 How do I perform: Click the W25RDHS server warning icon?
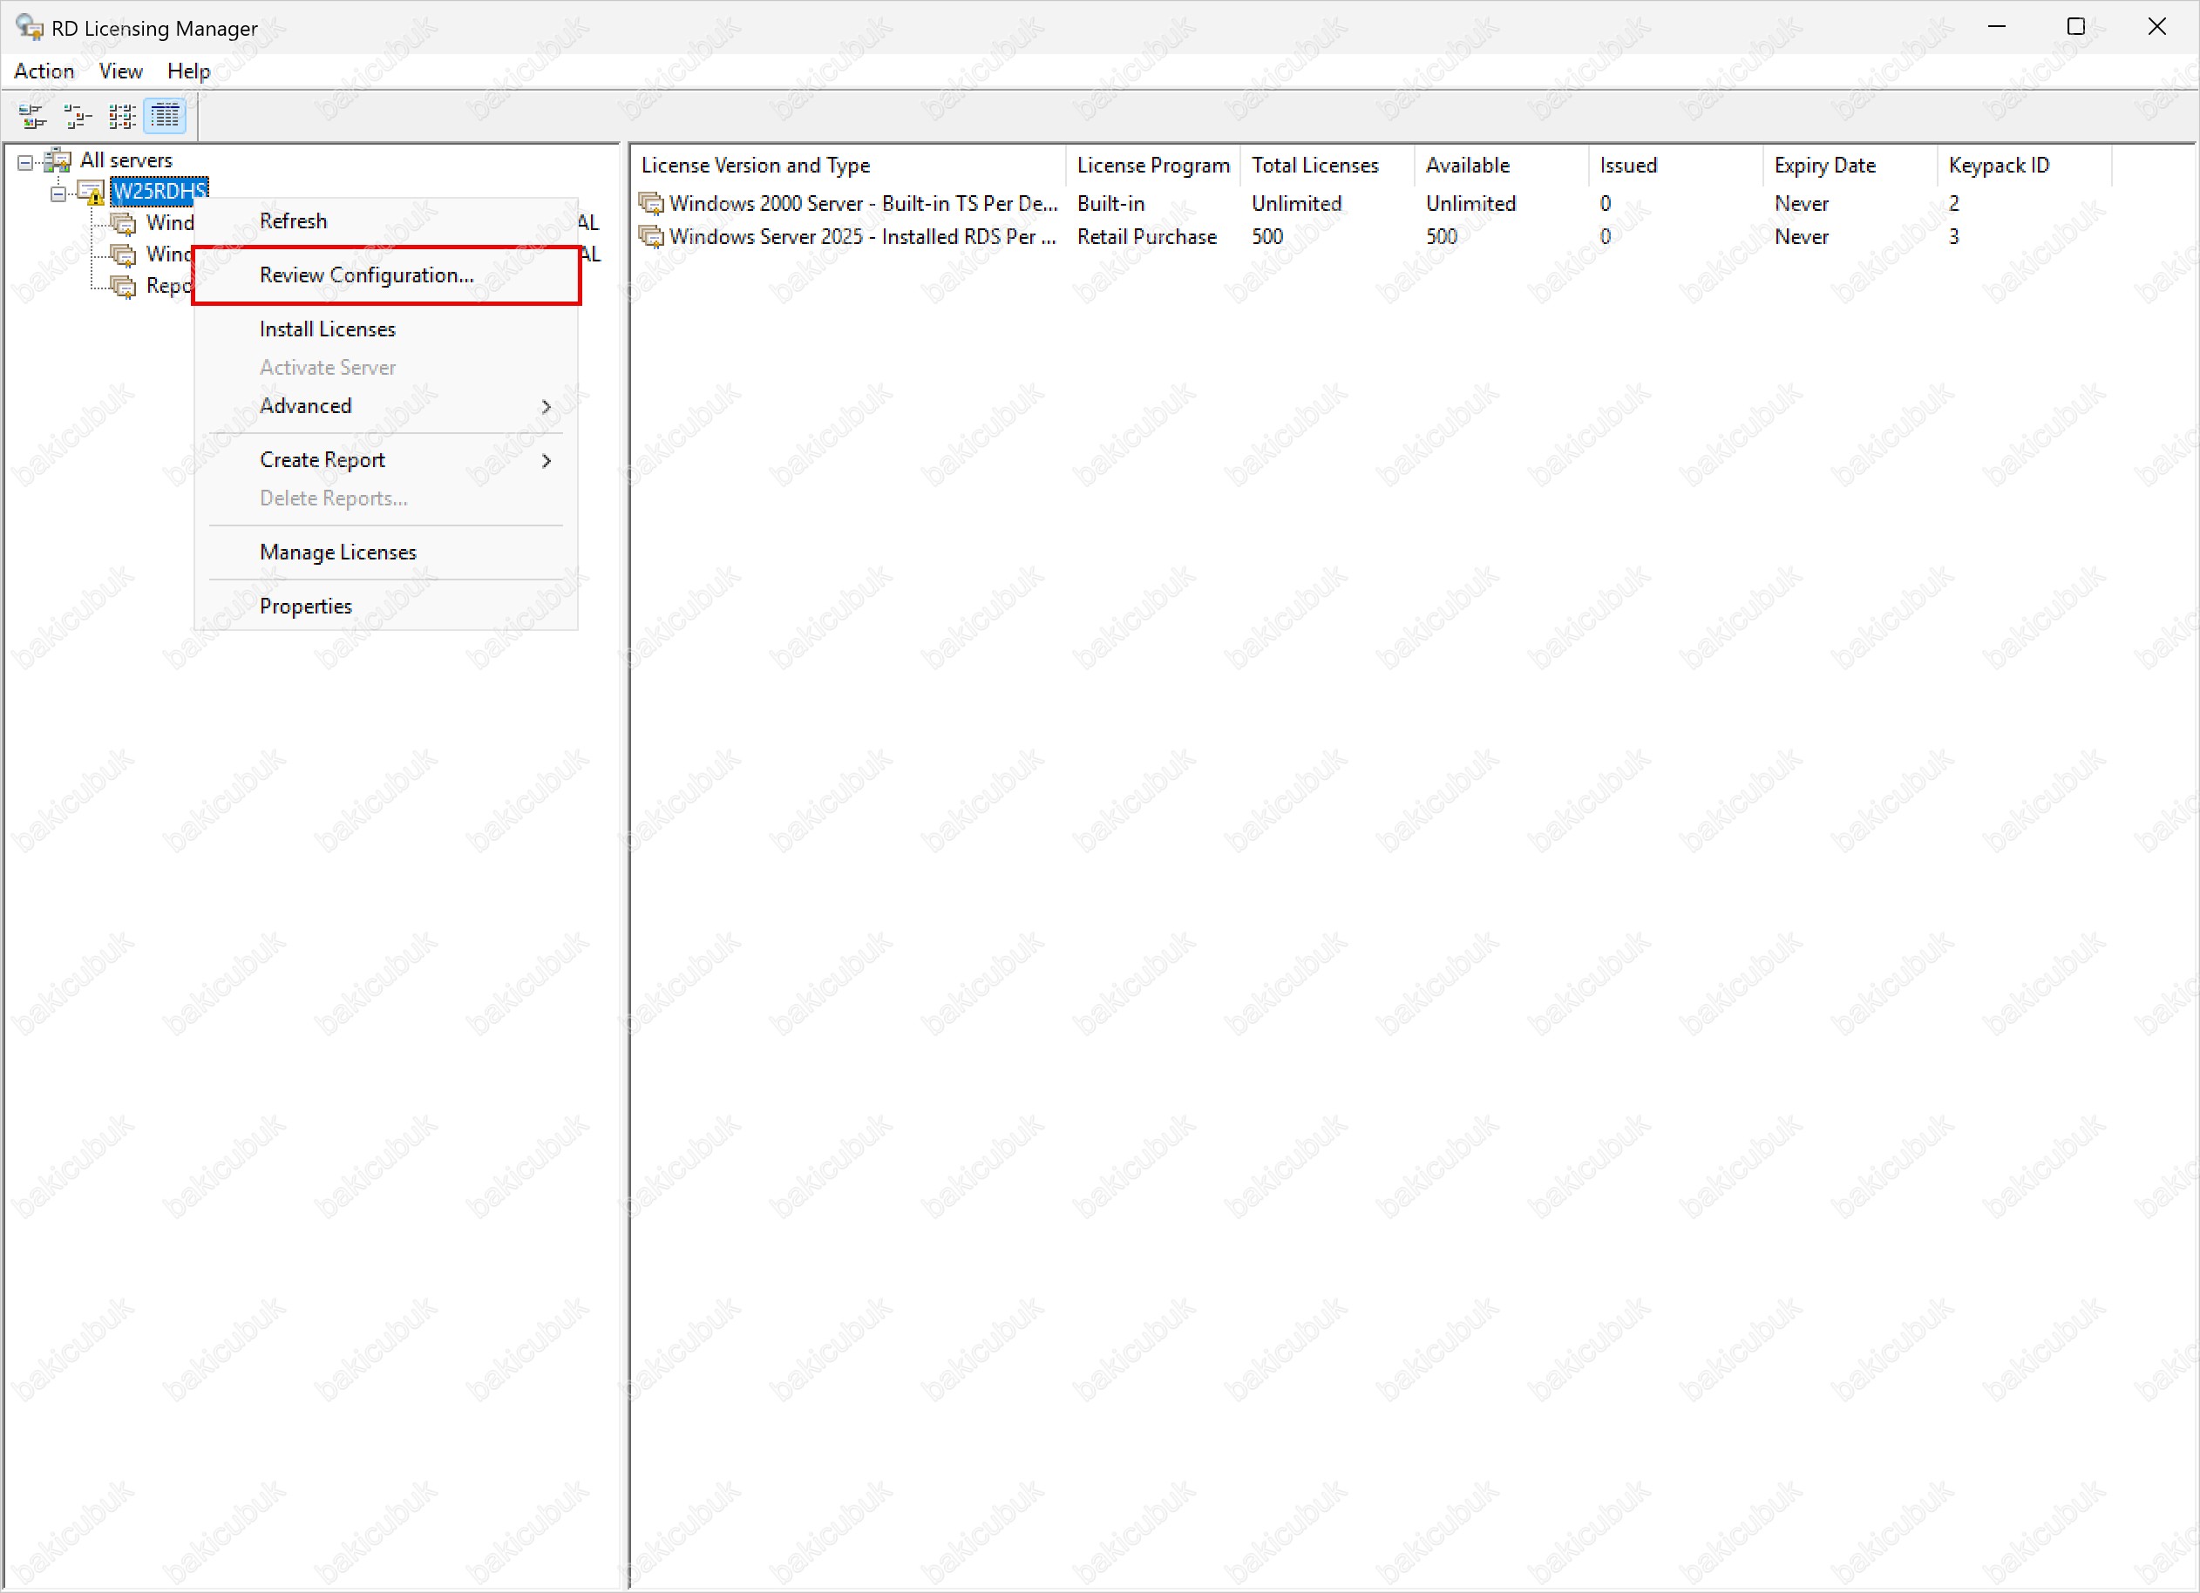(x=92, y=192)
